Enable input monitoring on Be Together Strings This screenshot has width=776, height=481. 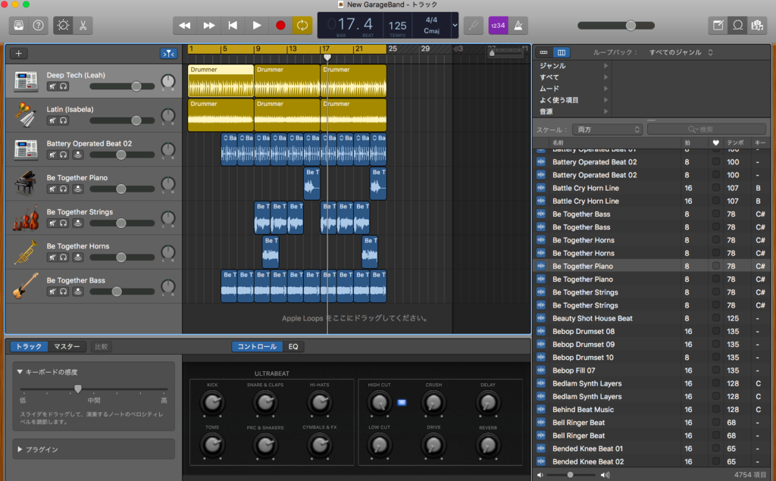[x=78, y=223]
